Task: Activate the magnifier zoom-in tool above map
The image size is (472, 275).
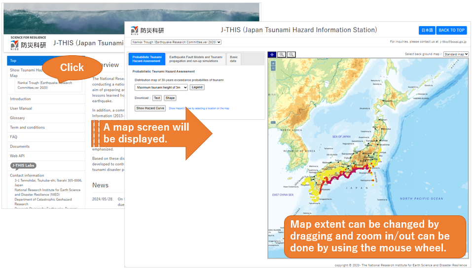Action: coord(282,55)
